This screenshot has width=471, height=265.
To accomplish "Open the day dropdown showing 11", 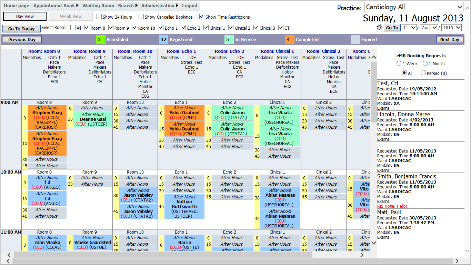I will (x=409, y=28).
